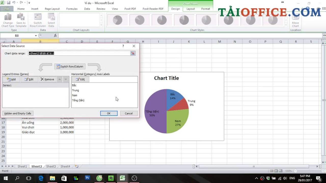Switch to the Sheet3 worksheet tab
This screenshot has height=183, width=326.
point(51,166)
